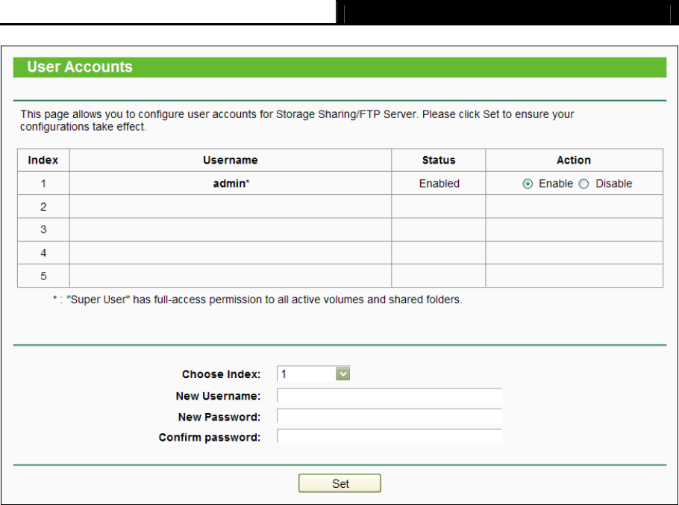The width and height of the screenshot is (679, 505).
Task: Click the Super User footnote text
Action: tap(257, 300)
